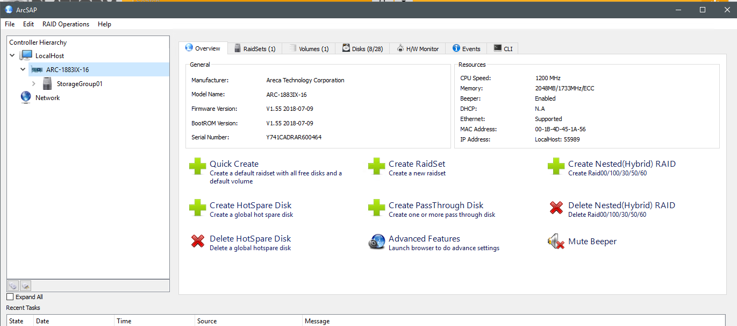
Task: Show the Disks (8/28) tab
Action: [363, 48]
